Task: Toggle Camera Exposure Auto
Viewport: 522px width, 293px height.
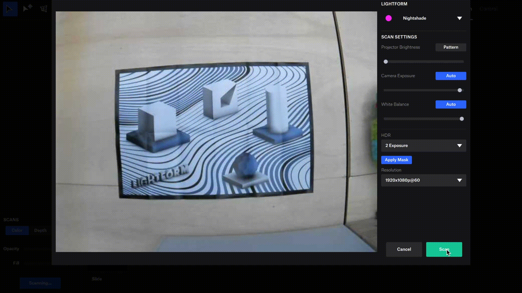Action: [450, 76]
